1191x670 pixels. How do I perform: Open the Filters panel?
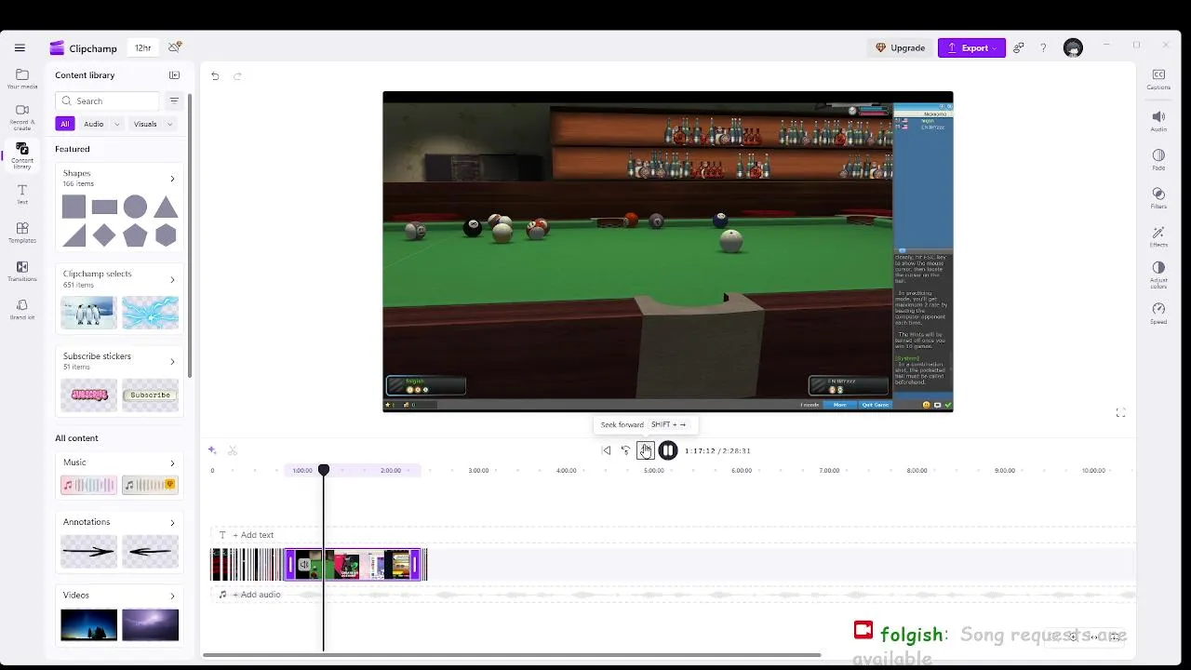coord(1158,198)
